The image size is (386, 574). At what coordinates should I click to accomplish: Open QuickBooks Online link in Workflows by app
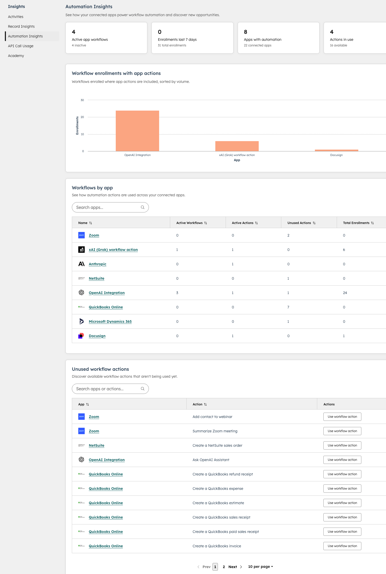tap(106, 307)
